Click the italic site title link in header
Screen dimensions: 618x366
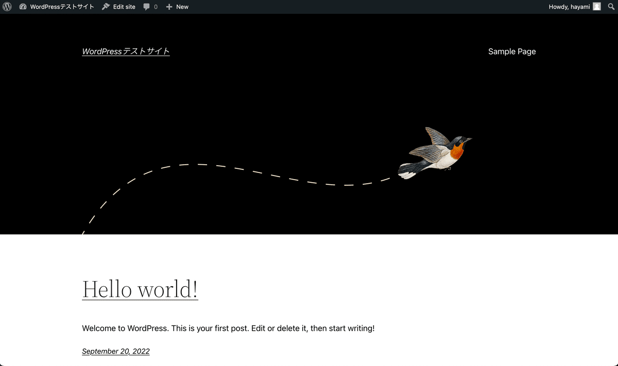(126, 51)
